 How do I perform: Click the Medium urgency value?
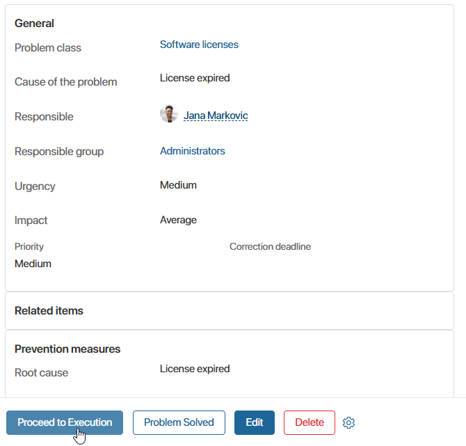coord(178,185)
